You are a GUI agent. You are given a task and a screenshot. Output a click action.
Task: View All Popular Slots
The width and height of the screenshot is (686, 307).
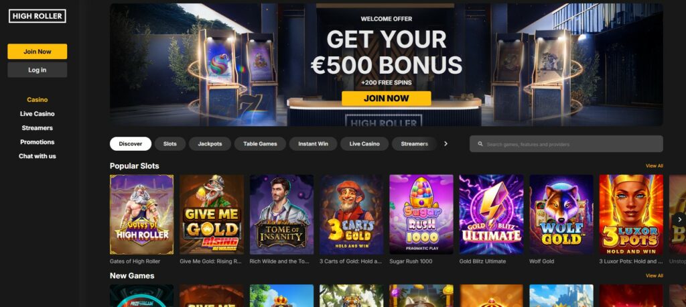654,166
